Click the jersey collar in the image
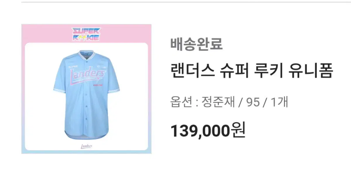The image size is (351, 183). tap(86, 55)
